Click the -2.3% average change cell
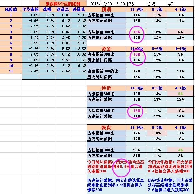 pyautogui.click(x=31, y=26)
